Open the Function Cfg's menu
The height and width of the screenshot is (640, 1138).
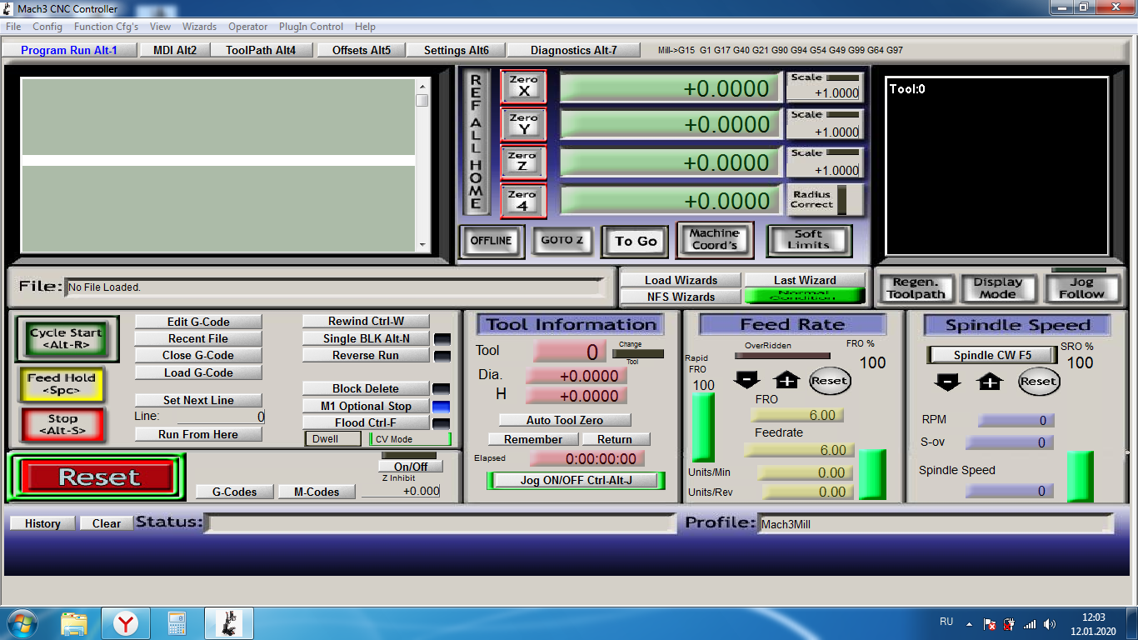107,27
